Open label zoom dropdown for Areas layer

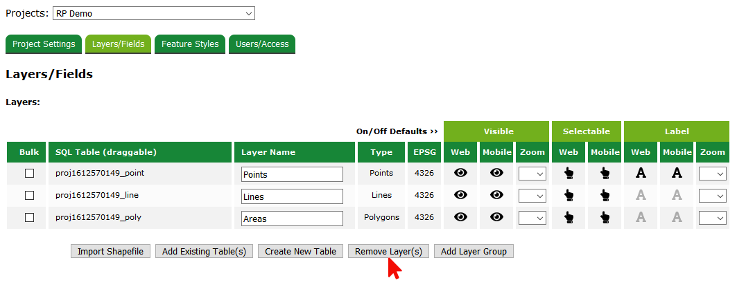712,218
